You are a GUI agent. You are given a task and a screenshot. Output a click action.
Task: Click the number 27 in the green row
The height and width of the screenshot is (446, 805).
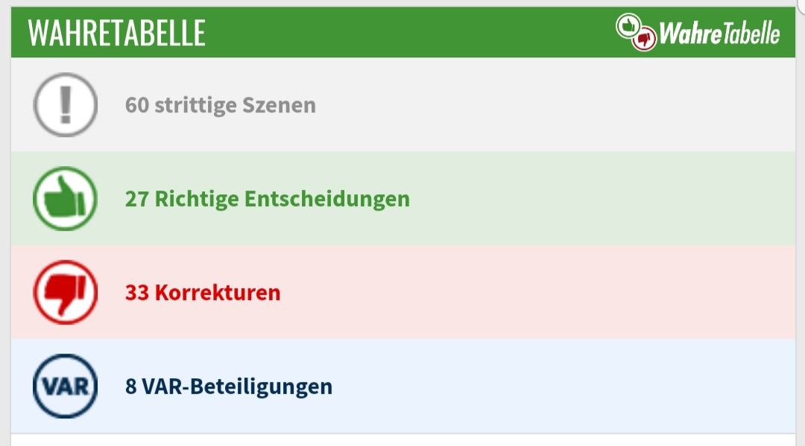click(136, 199)
